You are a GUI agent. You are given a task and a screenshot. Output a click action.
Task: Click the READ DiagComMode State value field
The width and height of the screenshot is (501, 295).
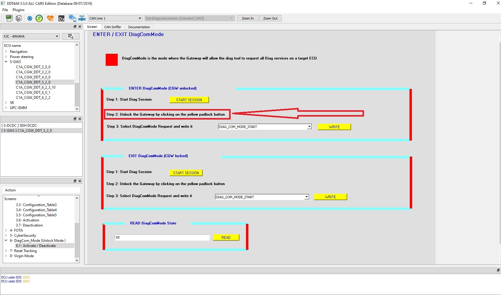[x=162, y=237]
